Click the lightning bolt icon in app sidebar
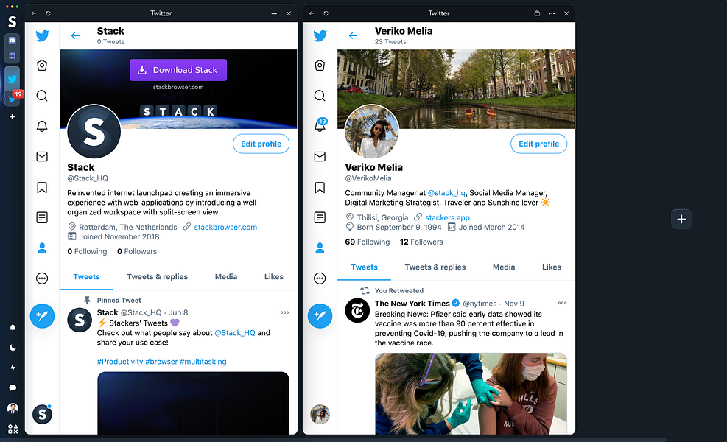The image size is (727, 442). click(13, 368)
